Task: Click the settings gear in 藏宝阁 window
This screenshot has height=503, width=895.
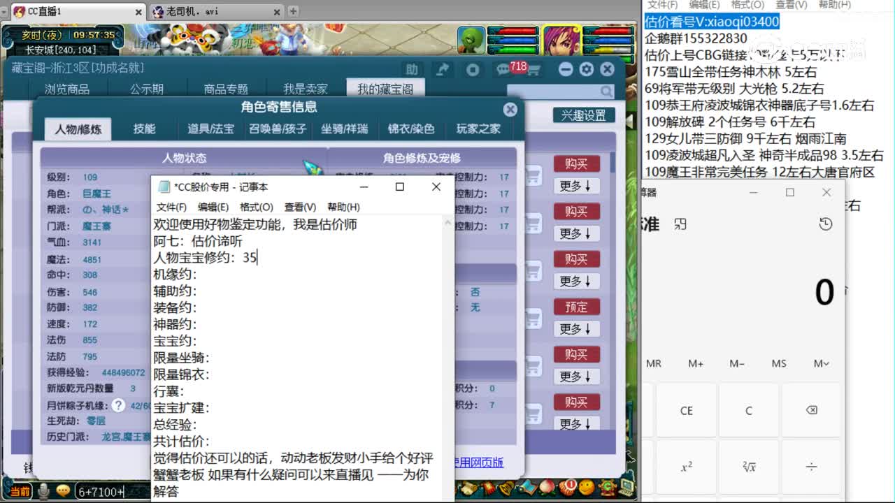Action: (586, 68)
